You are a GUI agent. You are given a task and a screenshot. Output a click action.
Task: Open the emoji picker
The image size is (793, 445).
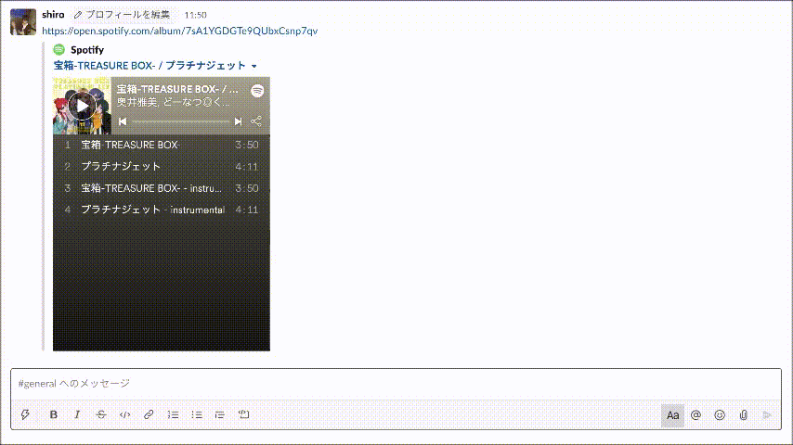720,414
